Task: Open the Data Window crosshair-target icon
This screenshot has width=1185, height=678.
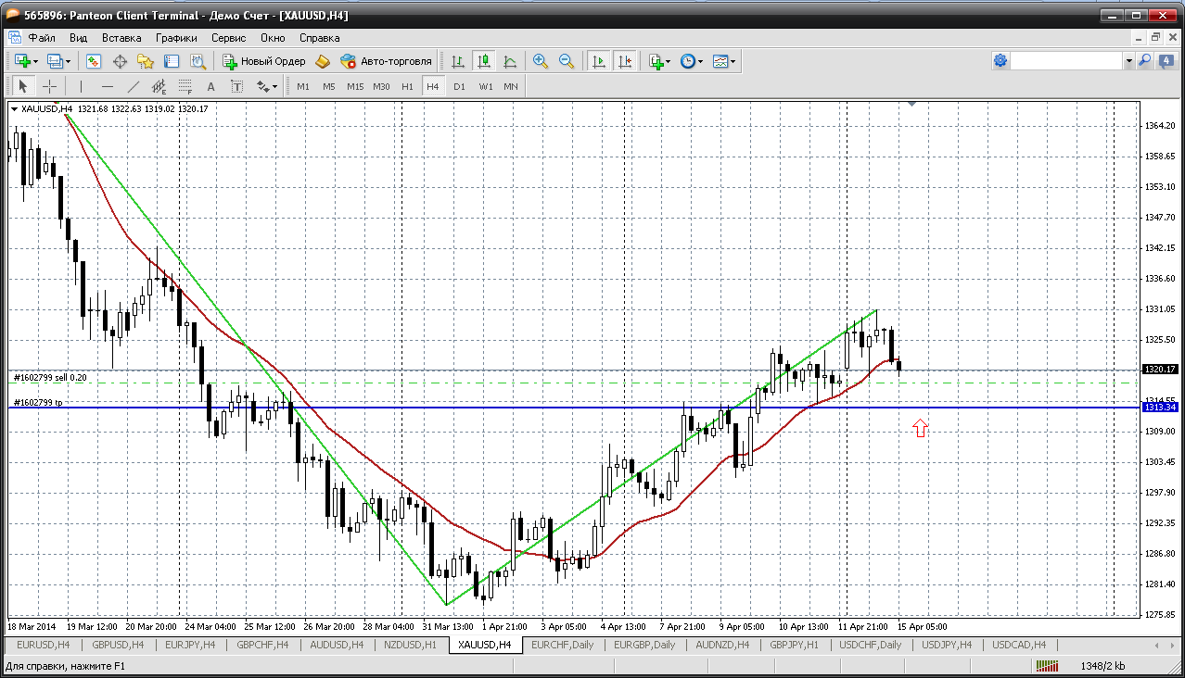Action: (x=120, y=61)
